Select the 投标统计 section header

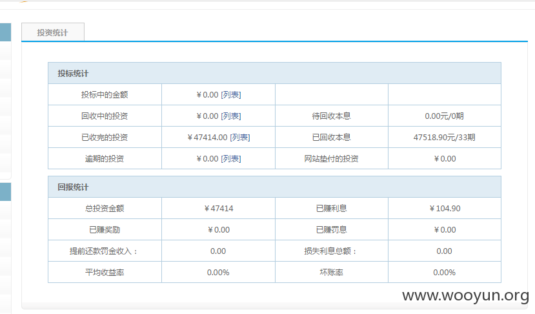(x=274, y=73)
